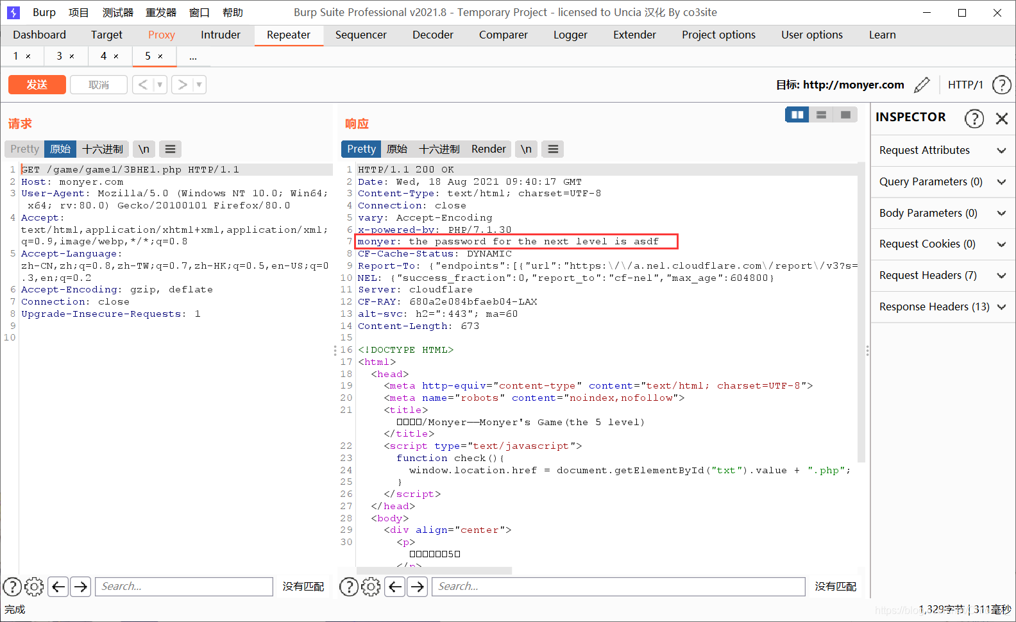Image resolution: width=1016 pixels, height=622 pixels.
Task: Switch to the Intruder tab
Action: pyautogui.click(x=221, y=35)
